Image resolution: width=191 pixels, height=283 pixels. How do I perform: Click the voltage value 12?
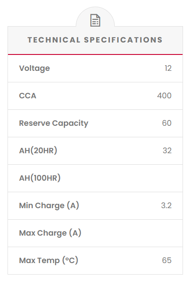168,68
